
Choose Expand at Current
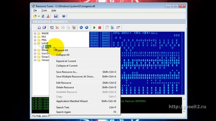pyautogui.click(x=85, y=61)
